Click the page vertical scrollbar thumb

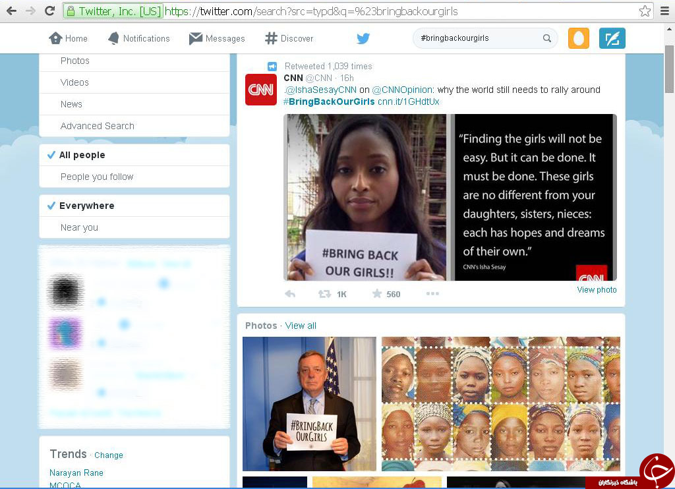[669, 69]
